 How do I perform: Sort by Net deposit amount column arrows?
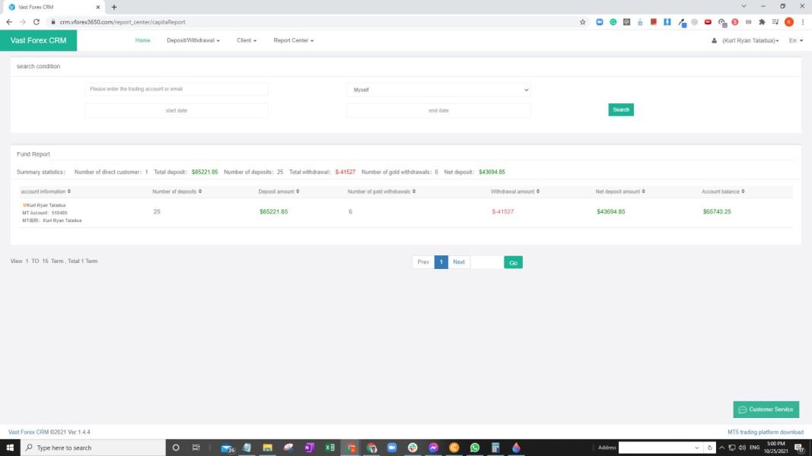click(644, 192)
